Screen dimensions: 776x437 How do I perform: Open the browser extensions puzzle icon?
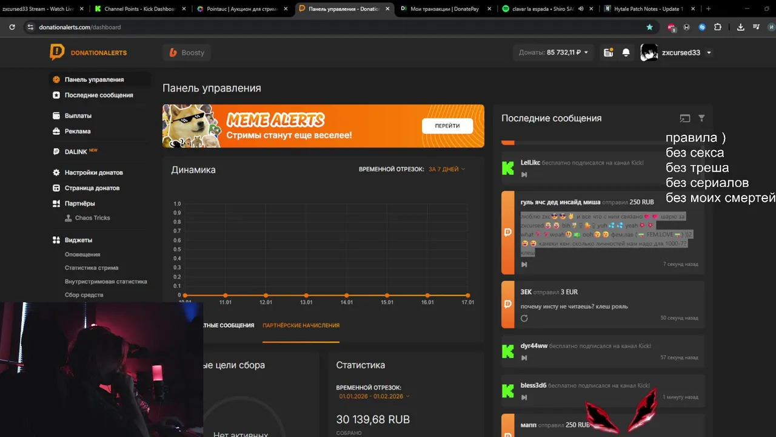pyautogui.click(x=718, y=27)
